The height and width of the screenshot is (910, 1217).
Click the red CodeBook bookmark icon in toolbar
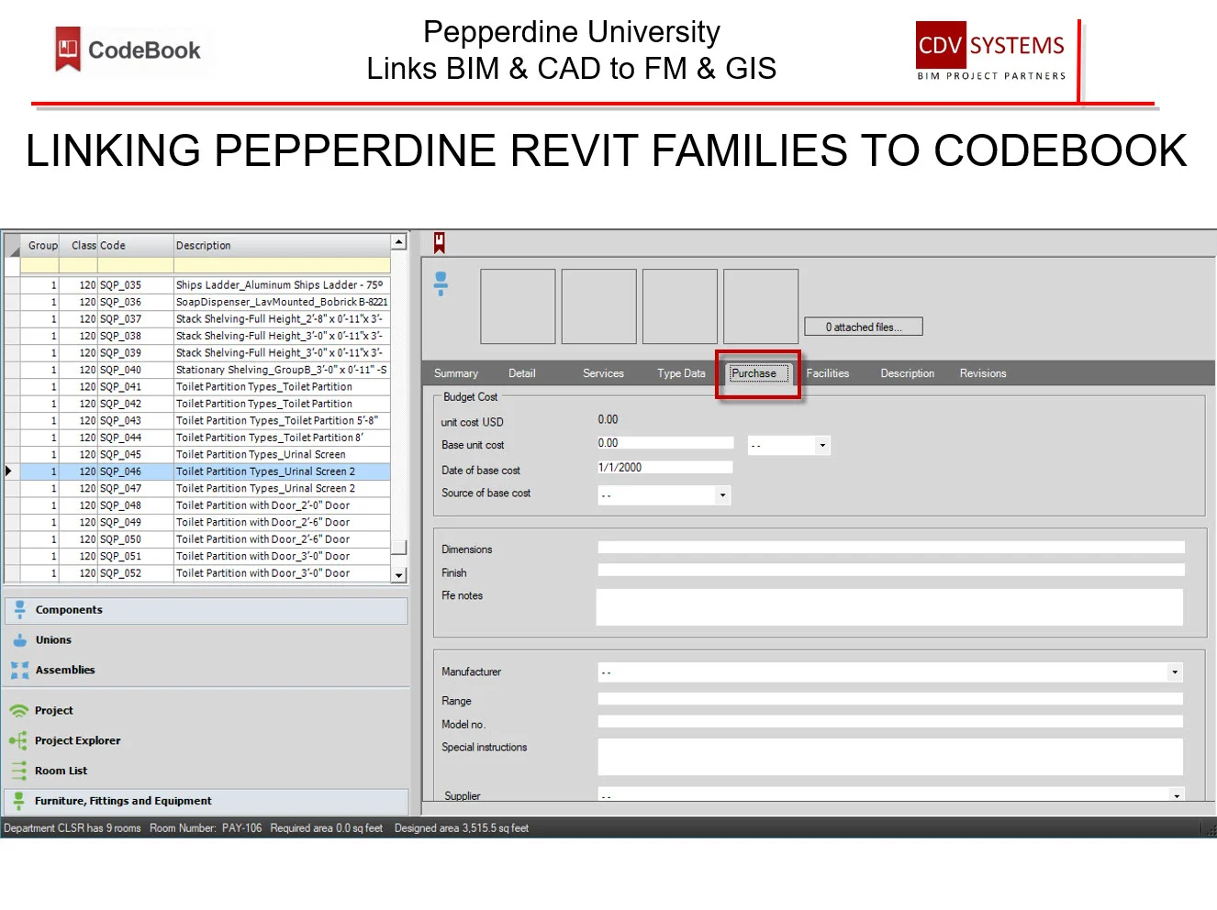[x=440, y=242]
